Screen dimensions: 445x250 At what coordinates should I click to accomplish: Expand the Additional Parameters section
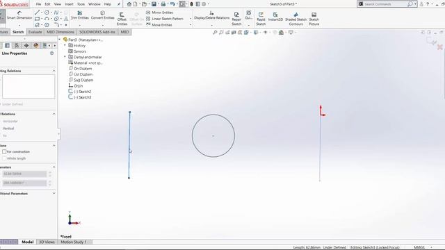coord(54,193)
